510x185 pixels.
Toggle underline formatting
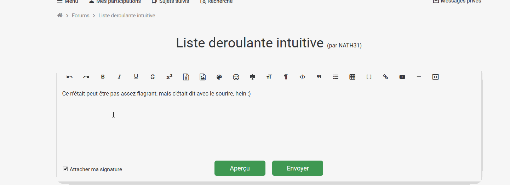coord(136,77)
